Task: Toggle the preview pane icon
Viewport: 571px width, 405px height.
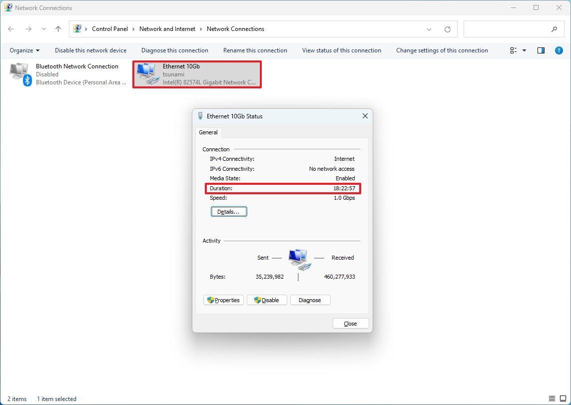Action: coord(540,50)
